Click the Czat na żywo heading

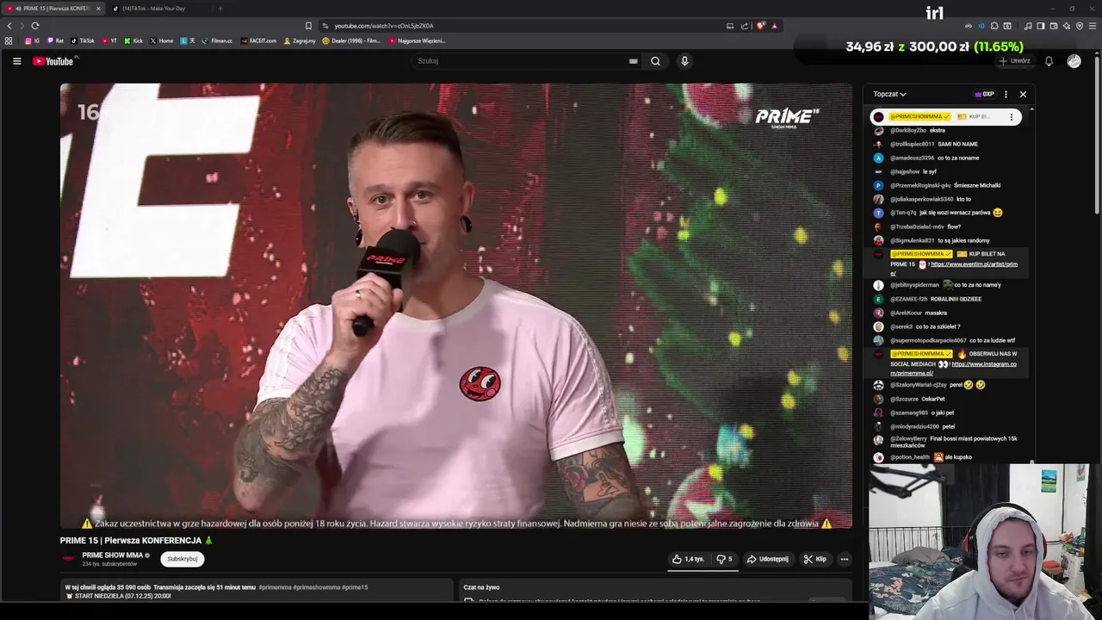pos(481,587)
